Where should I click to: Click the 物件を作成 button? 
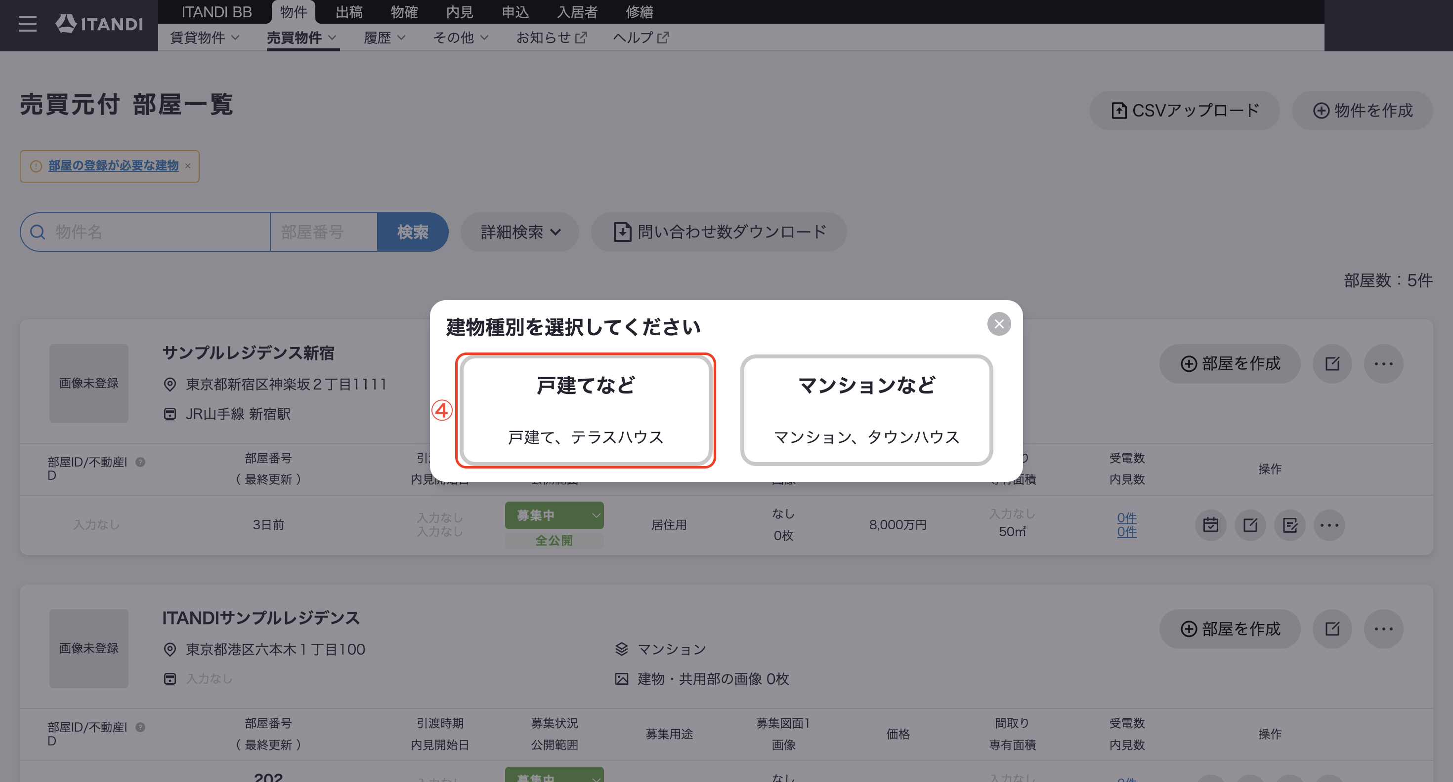tap(1362, 111)
